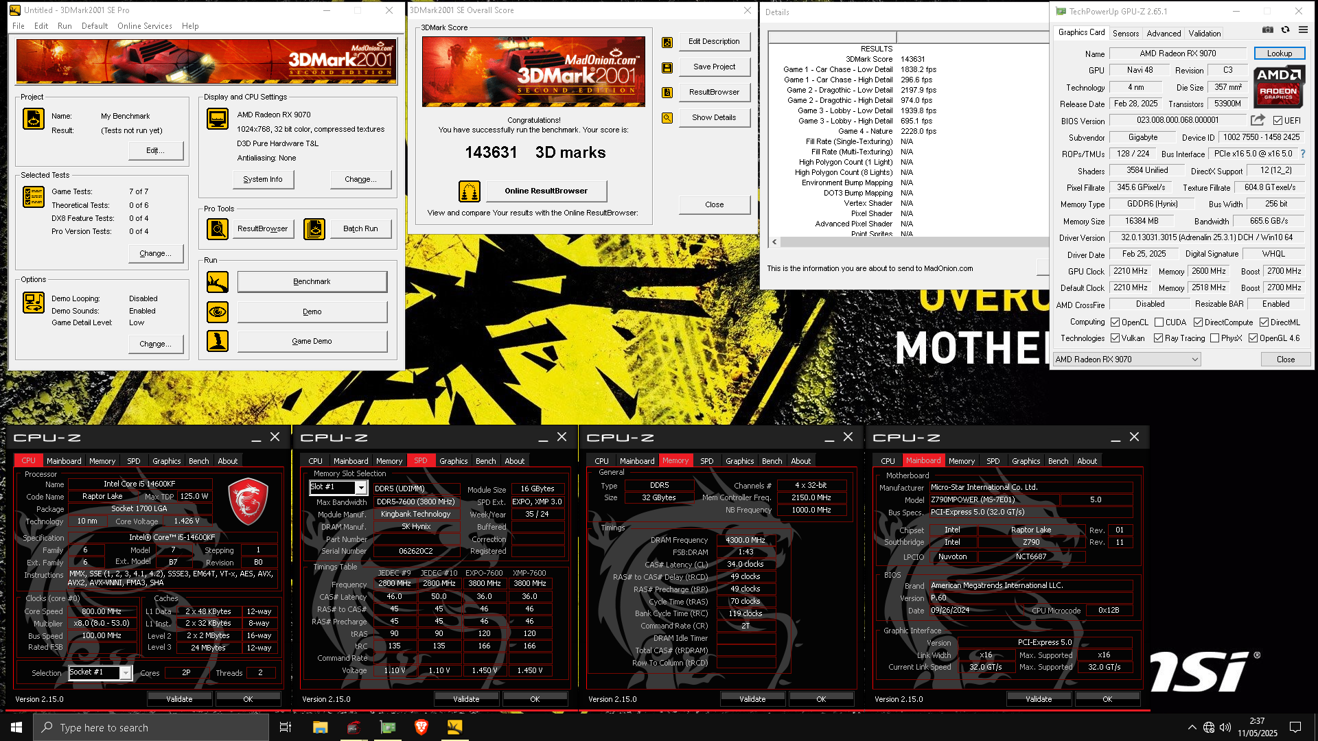Click the Show Details button
The width and height of the screenshot is (1318, 741).
click(x=714, y=118)
